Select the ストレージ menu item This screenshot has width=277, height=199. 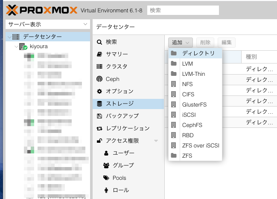pos(128,104)
